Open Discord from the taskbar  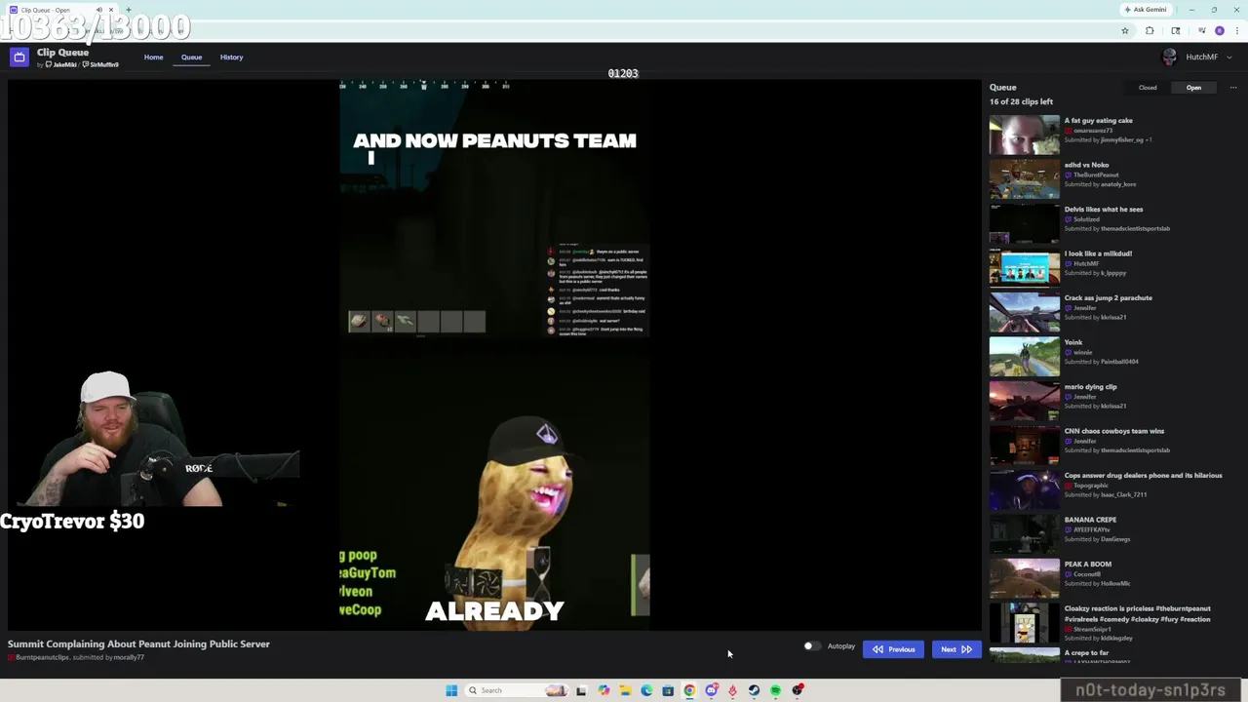pyautogui.click(x=711, y=690)
